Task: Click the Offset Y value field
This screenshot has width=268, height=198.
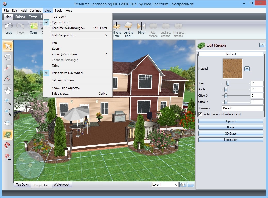Action: [257, 102]
